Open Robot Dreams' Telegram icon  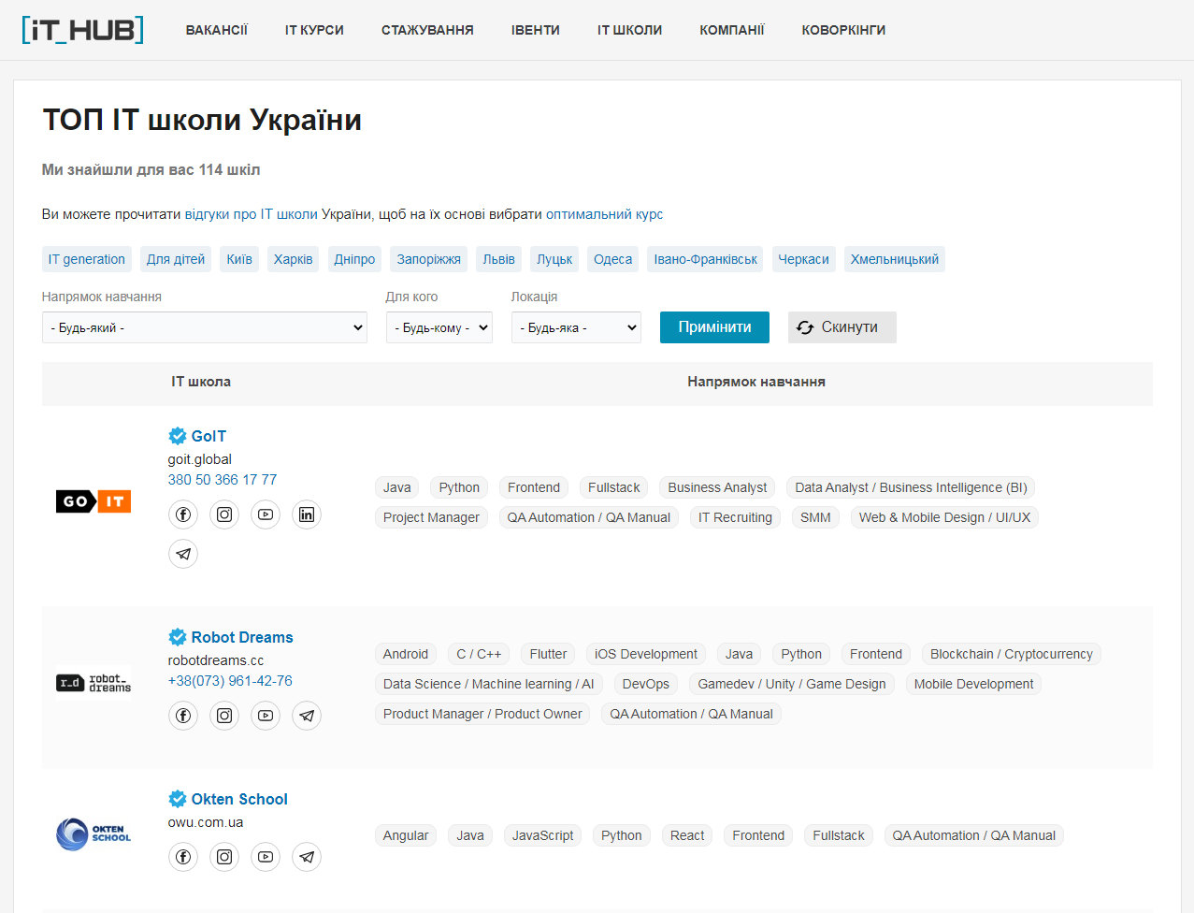tap(307, 716)
